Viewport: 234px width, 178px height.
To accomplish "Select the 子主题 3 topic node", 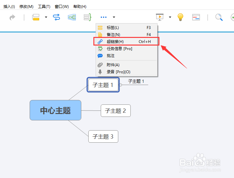I will (103, 136).
